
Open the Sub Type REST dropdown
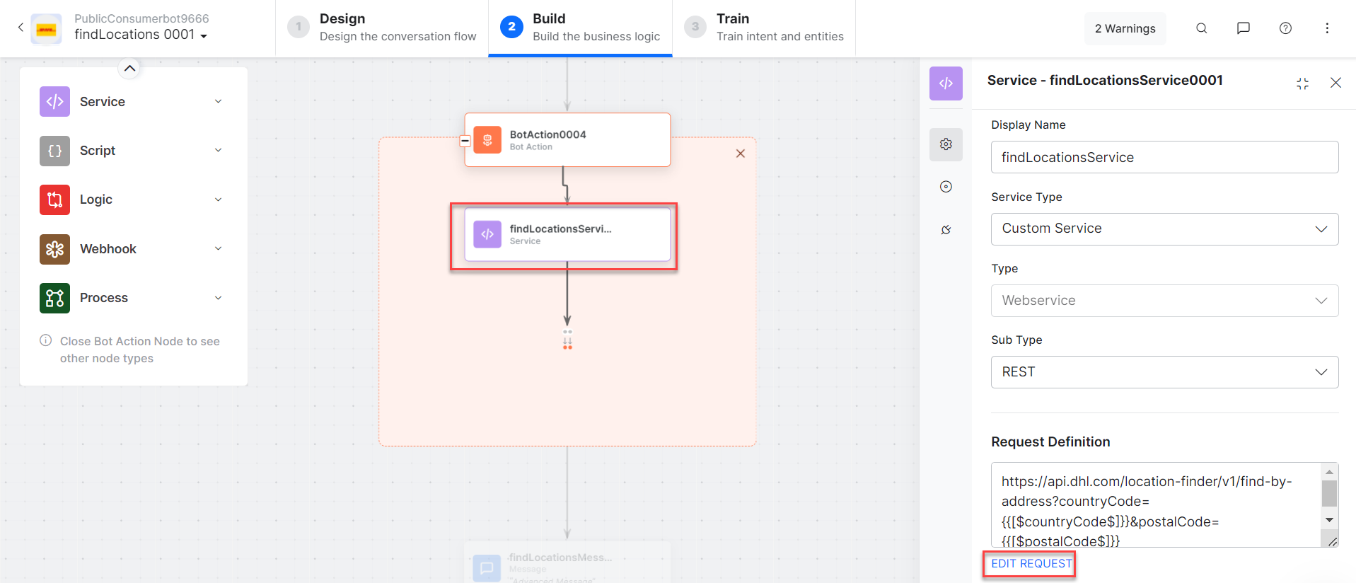point(1164,372)
